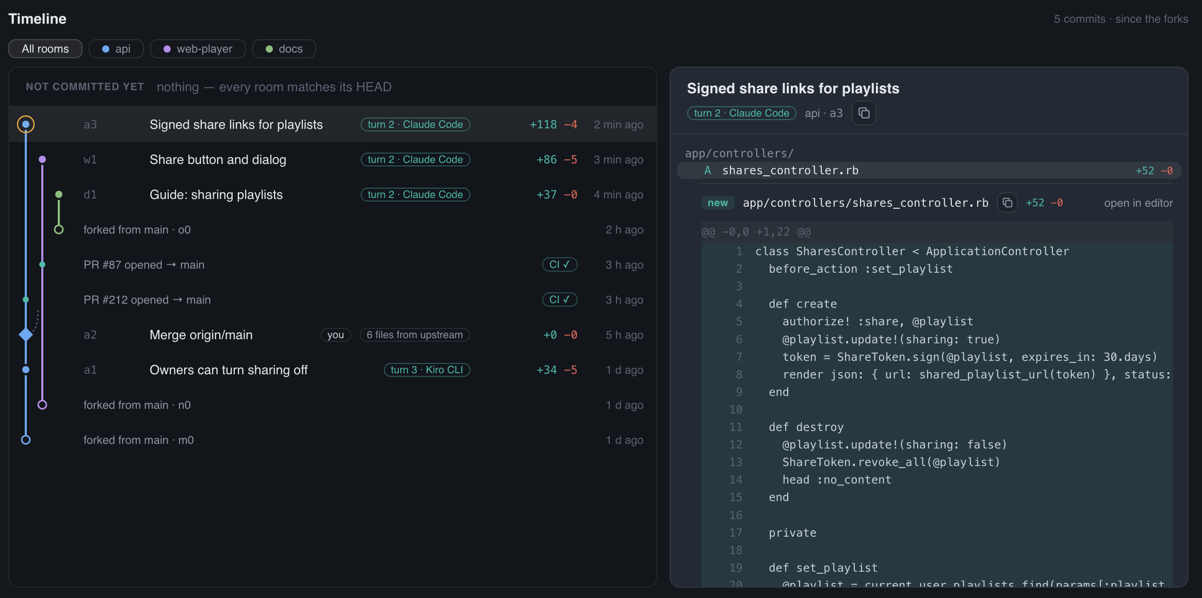Copy commit reference api a3 icon
Image resolution: width=1202 pixels, height=598 pixels.
tap(864, 113)
